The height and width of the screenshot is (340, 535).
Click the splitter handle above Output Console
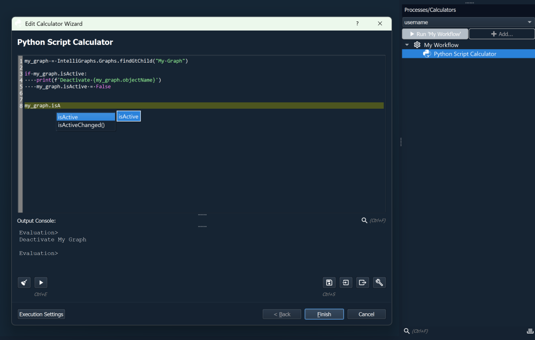(202, 215)
